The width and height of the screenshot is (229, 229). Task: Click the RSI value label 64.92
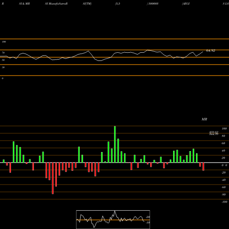pos(211,51)
